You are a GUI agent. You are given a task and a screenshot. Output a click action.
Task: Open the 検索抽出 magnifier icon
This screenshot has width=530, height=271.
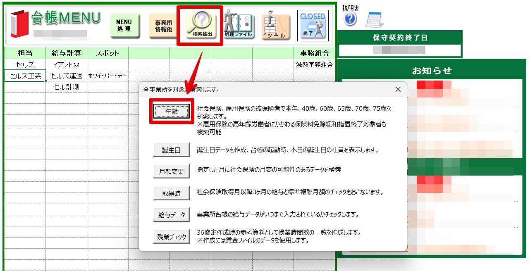point(200,25)
